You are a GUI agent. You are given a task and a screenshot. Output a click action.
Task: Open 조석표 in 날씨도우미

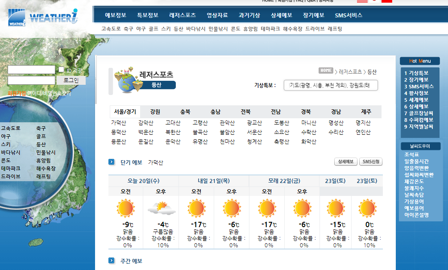point(411,154)
